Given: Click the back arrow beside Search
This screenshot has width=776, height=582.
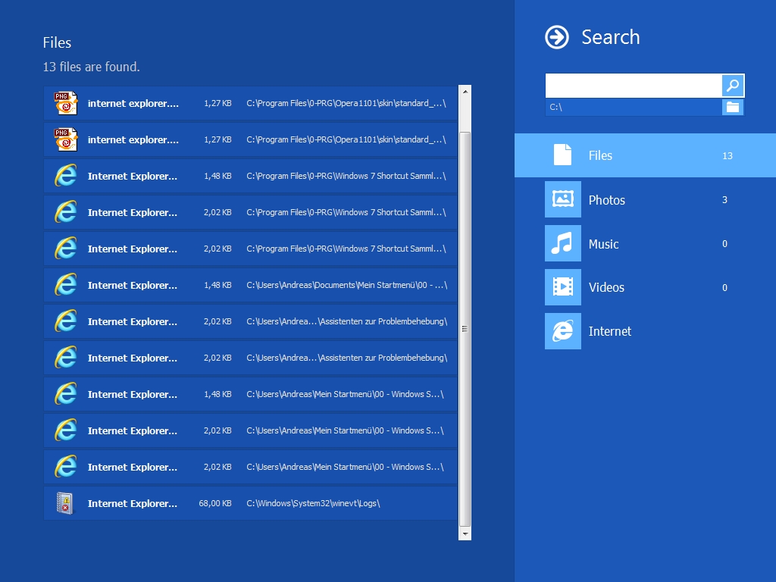Looking at the screenshot, I should (x=557, y=37).
